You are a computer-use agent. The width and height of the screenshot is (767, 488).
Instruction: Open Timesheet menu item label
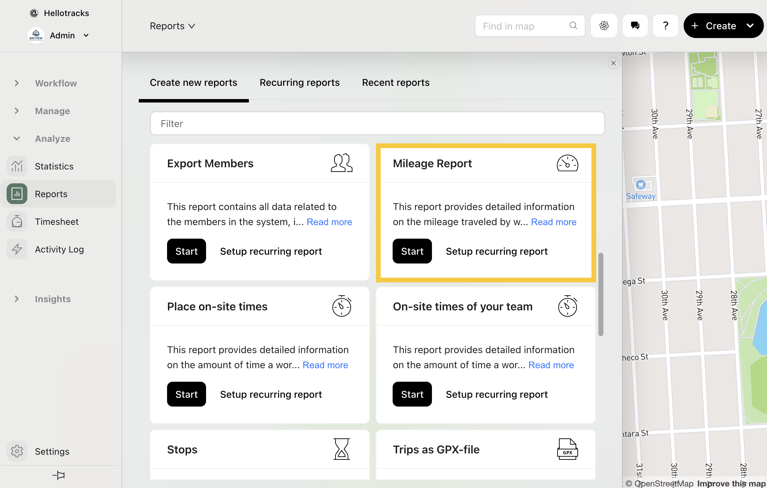[x=57, y=222]
